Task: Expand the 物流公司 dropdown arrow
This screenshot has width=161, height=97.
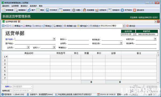Action: 121,43
